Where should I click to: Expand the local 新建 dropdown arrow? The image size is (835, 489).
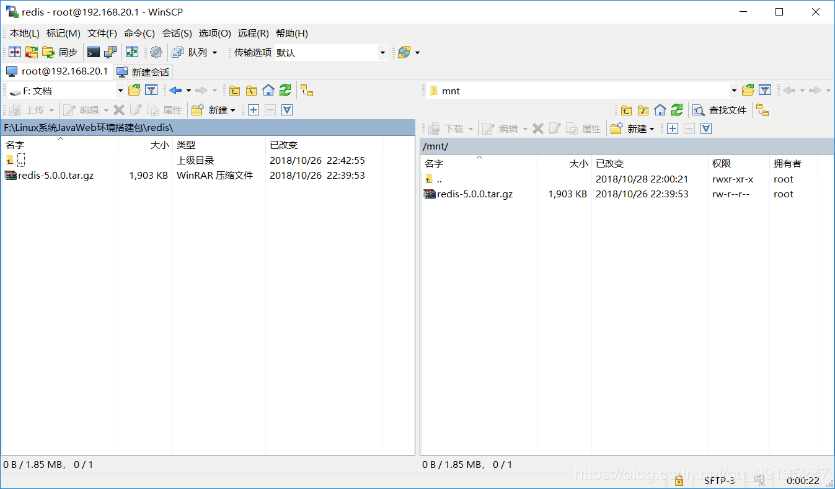tap(232, 110)
